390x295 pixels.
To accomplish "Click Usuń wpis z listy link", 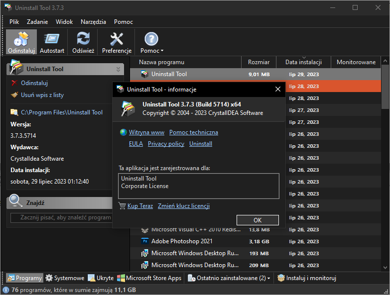I will click(42, 95).
